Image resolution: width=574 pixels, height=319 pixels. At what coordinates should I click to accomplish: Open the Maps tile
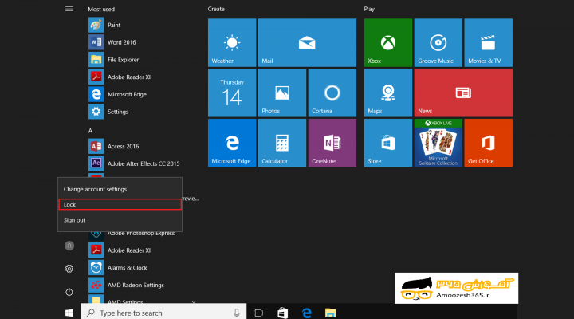[387, 93]
